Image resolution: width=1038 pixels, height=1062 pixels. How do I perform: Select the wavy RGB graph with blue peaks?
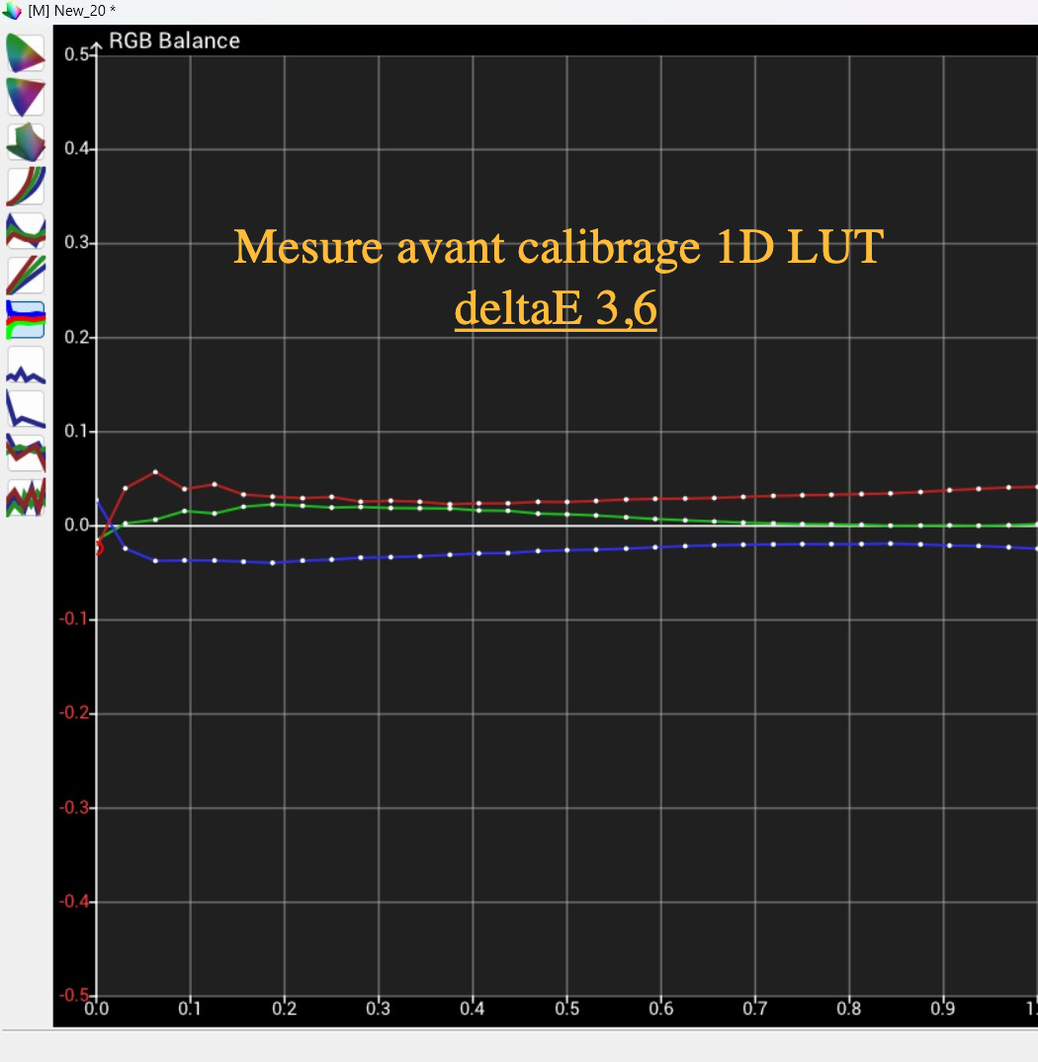(26, 230)
